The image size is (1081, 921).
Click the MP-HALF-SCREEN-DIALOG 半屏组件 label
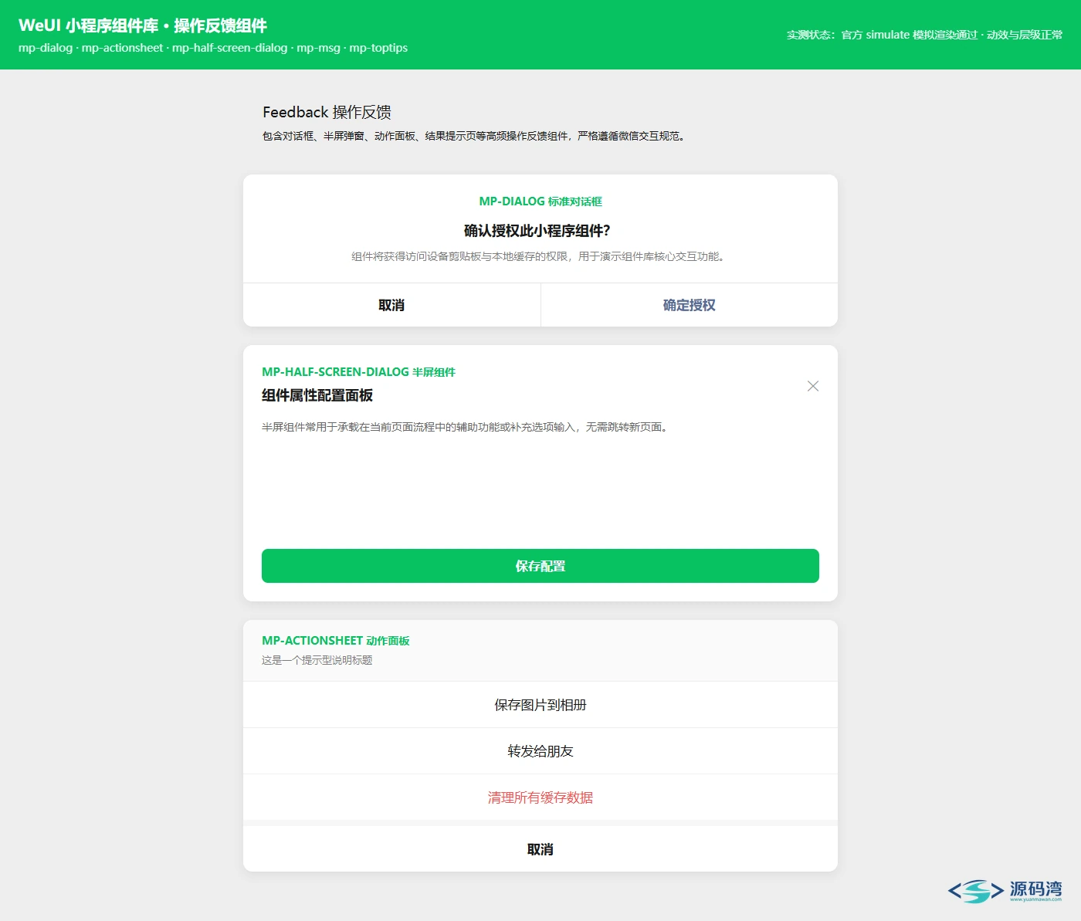[358, 372]
